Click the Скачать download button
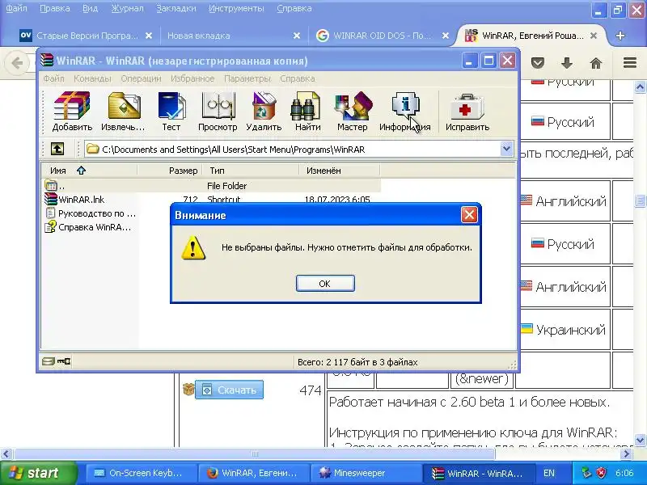Screen dimensions: 647x485 tap(229, 390)
